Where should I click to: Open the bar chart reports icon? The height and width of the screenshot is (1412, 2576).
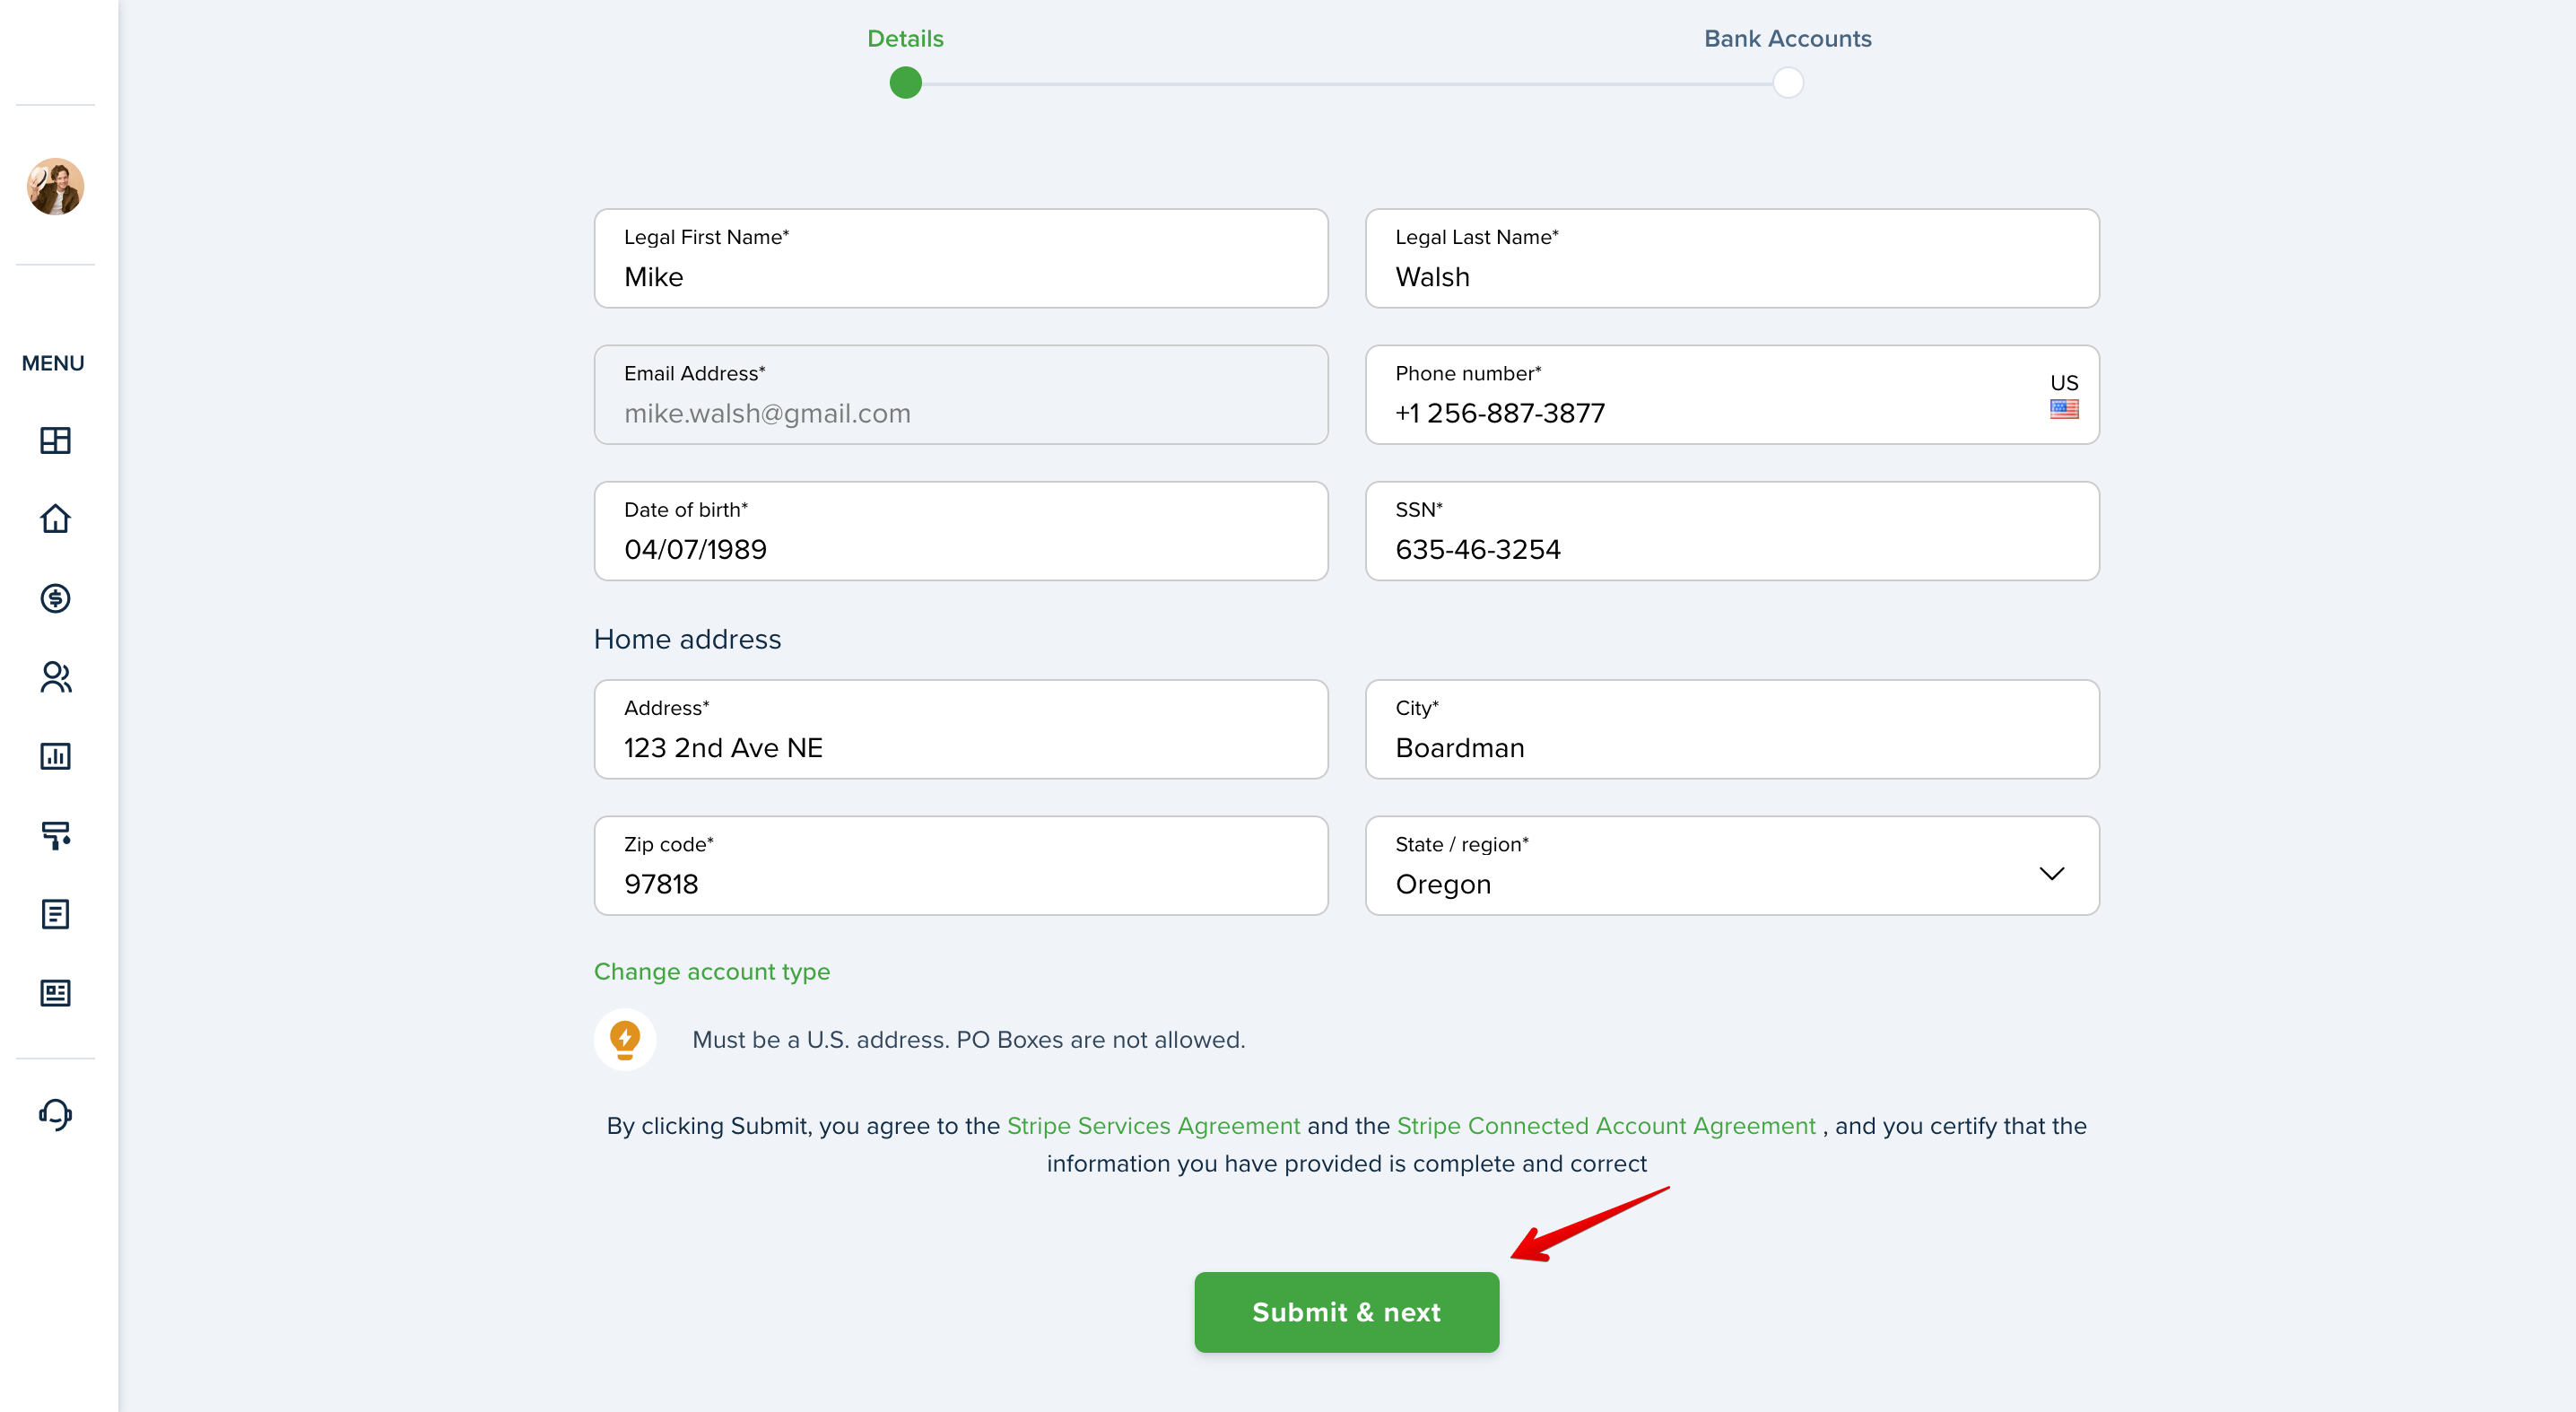pos(55,756)
